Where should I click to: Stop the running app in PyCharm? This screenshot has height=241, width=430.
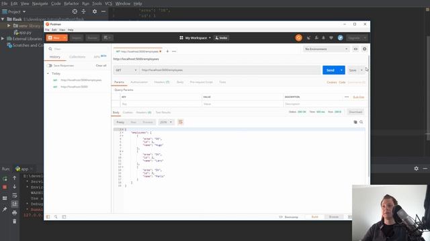pyautogui.click(x=5, y=187)
